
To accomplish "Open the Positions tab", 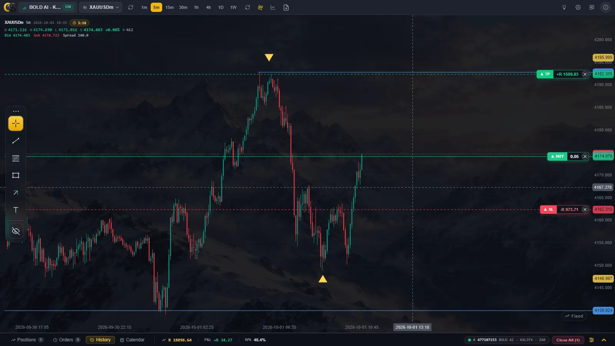I will [27, 340].
